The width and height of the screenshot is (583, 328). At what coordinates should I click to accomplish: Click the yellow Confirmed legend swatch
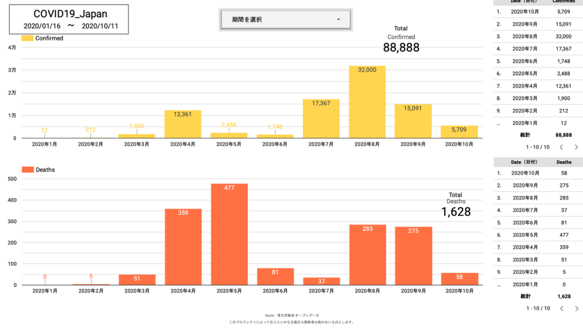[x=27, y=38]
